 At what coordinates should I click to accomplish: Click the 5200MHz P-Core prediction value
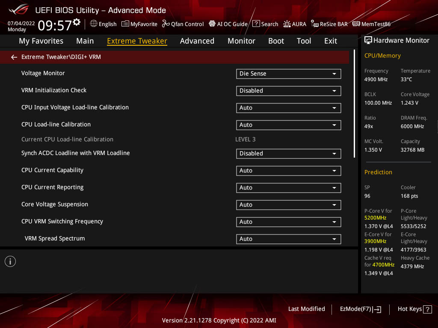tap(375, 218)
